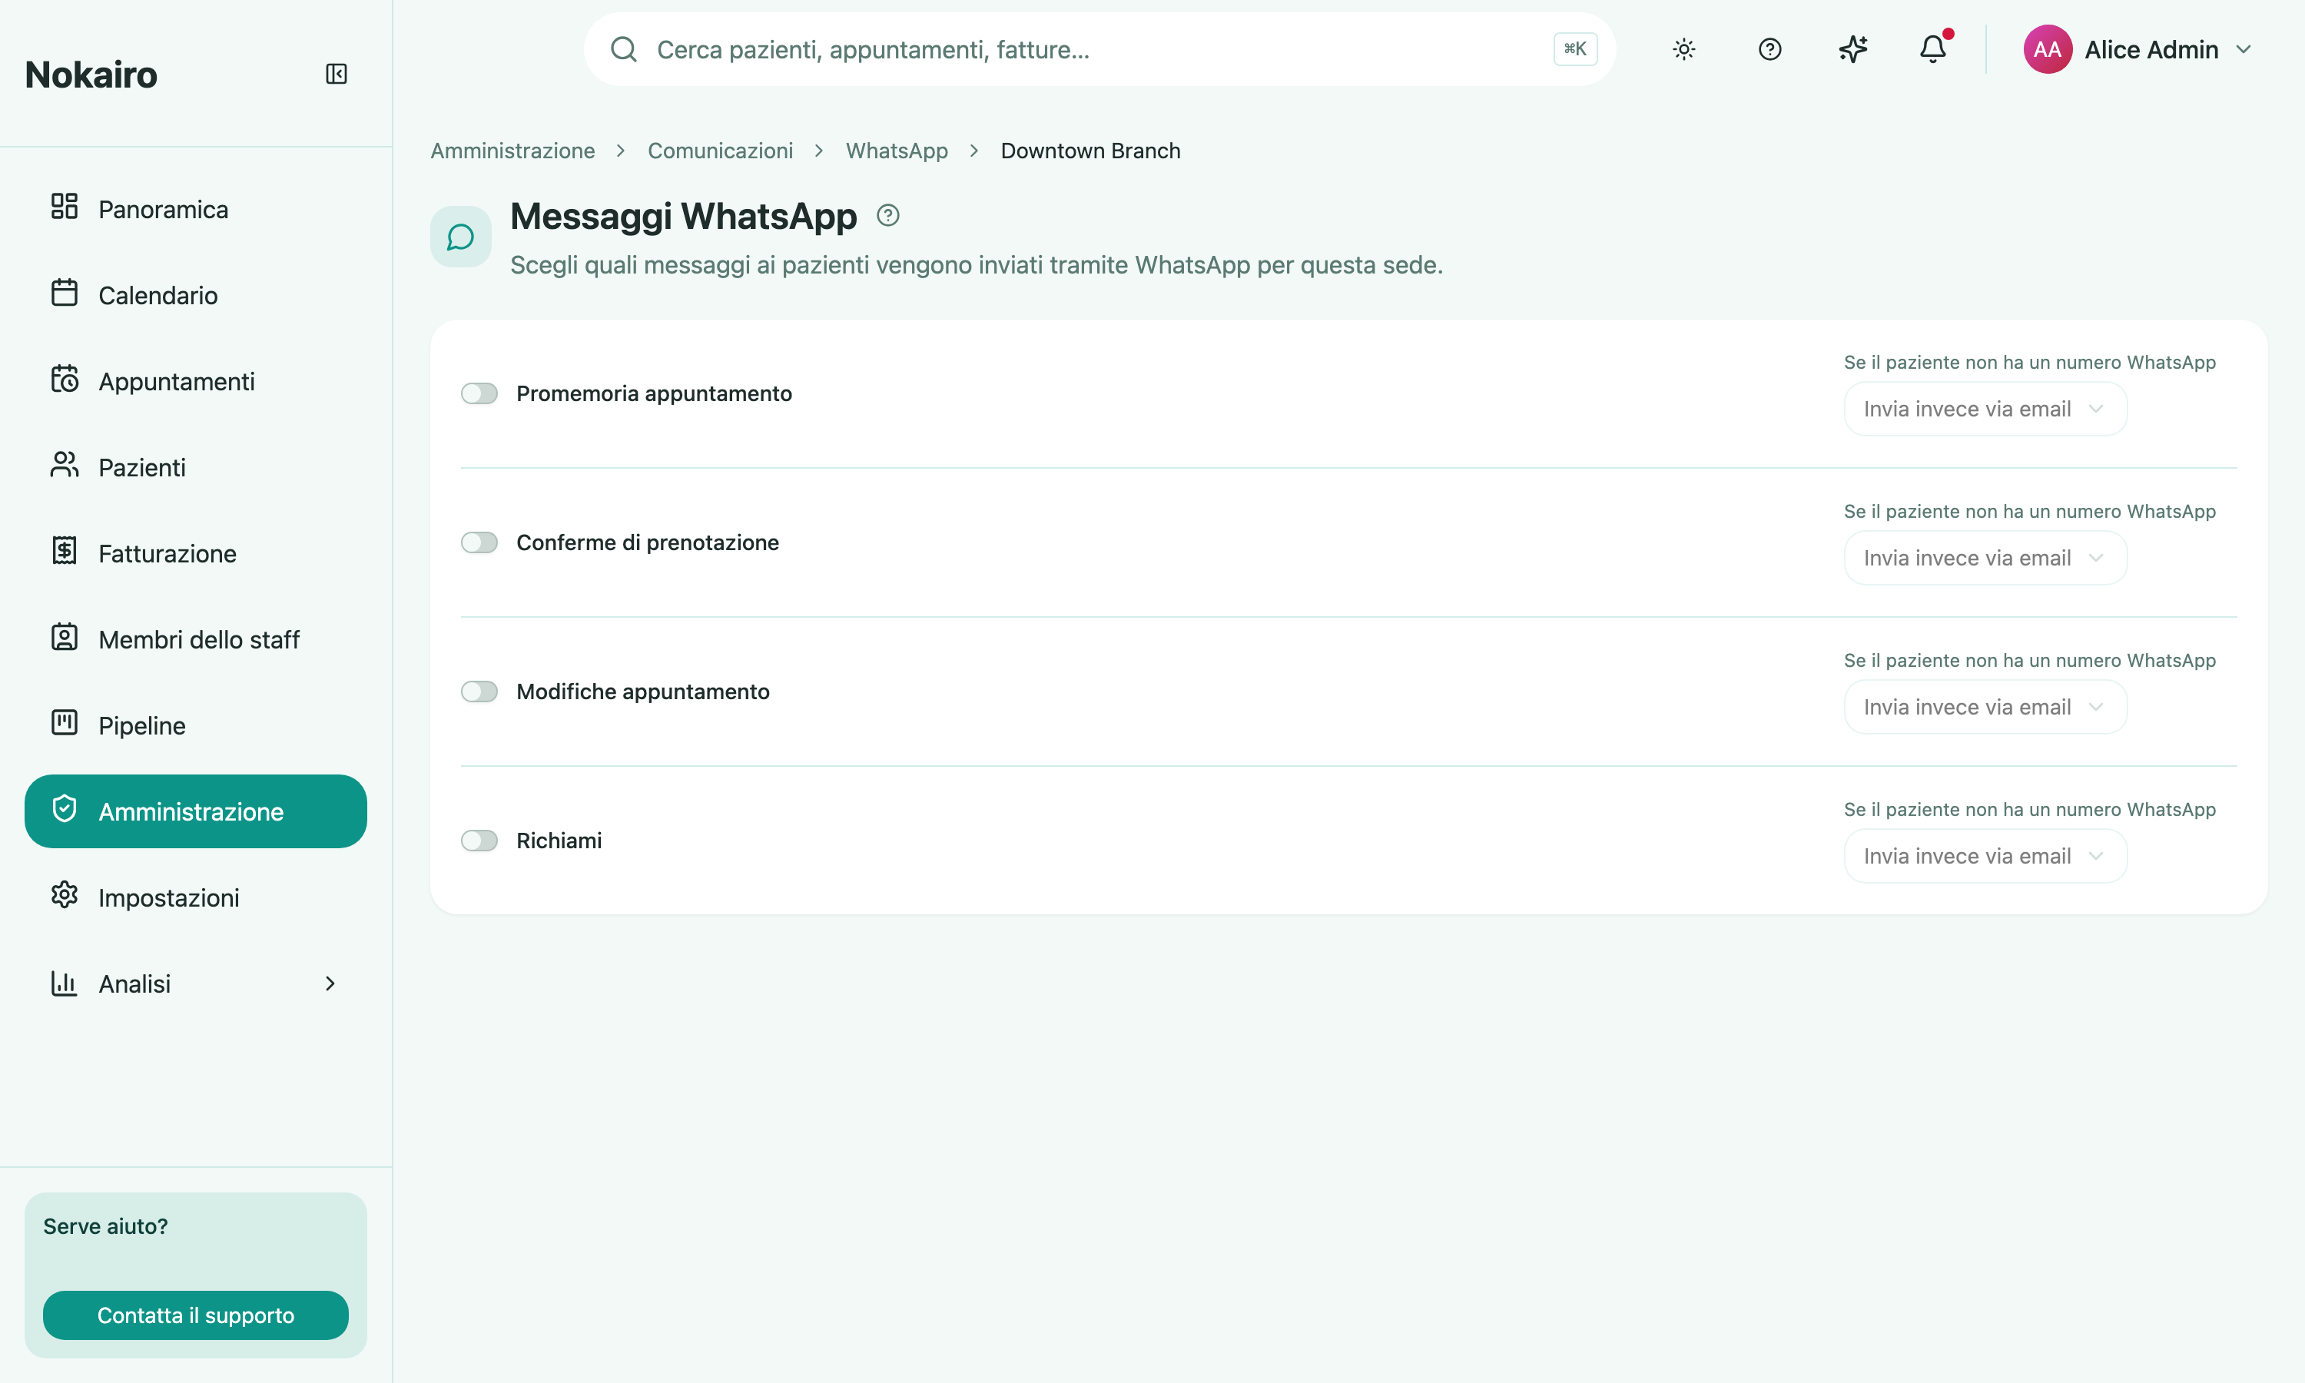Click the AA user avatar
The width and height of the screenshot is (2305, 1383).
(x=2047, y=49)
